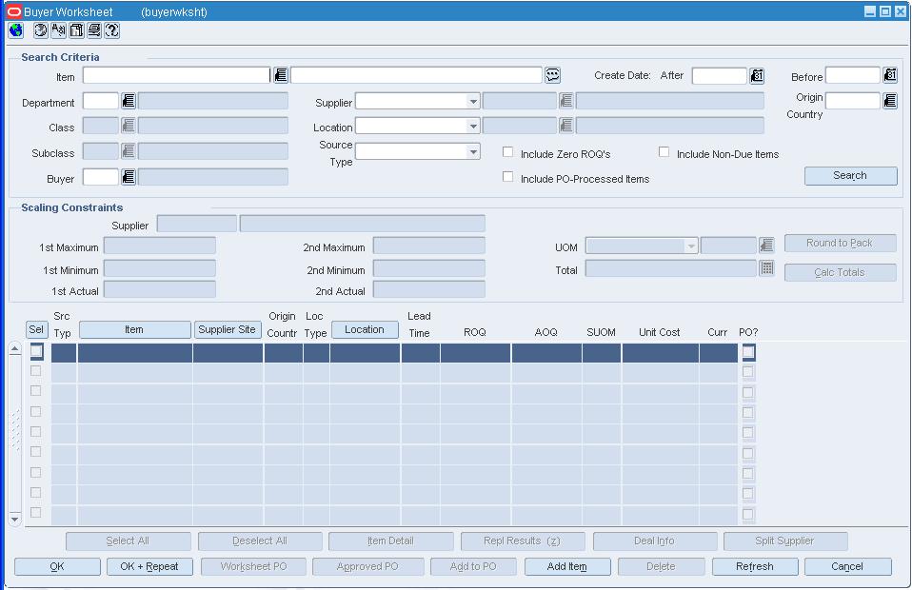Expand the Location dropdown
Screen dimensions: 912x590
pyautogui.click(x=473, y=127)
